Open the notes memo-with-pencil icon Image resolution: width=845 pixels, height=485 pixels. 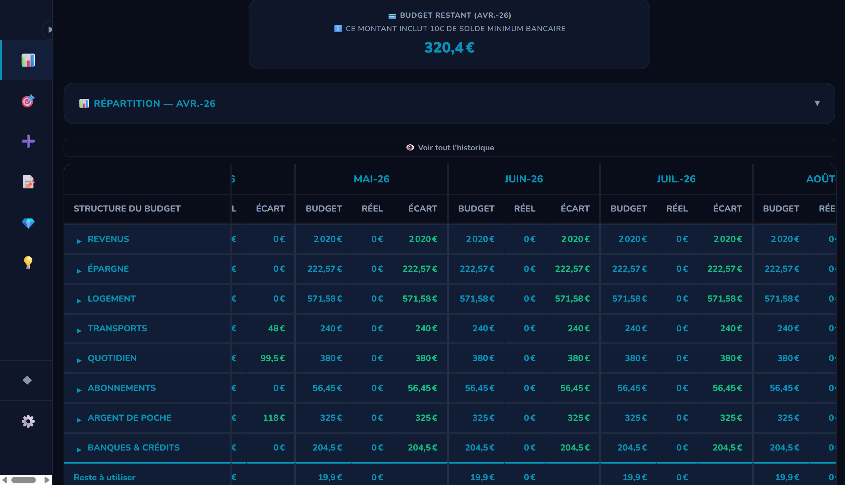click(28, 182)
